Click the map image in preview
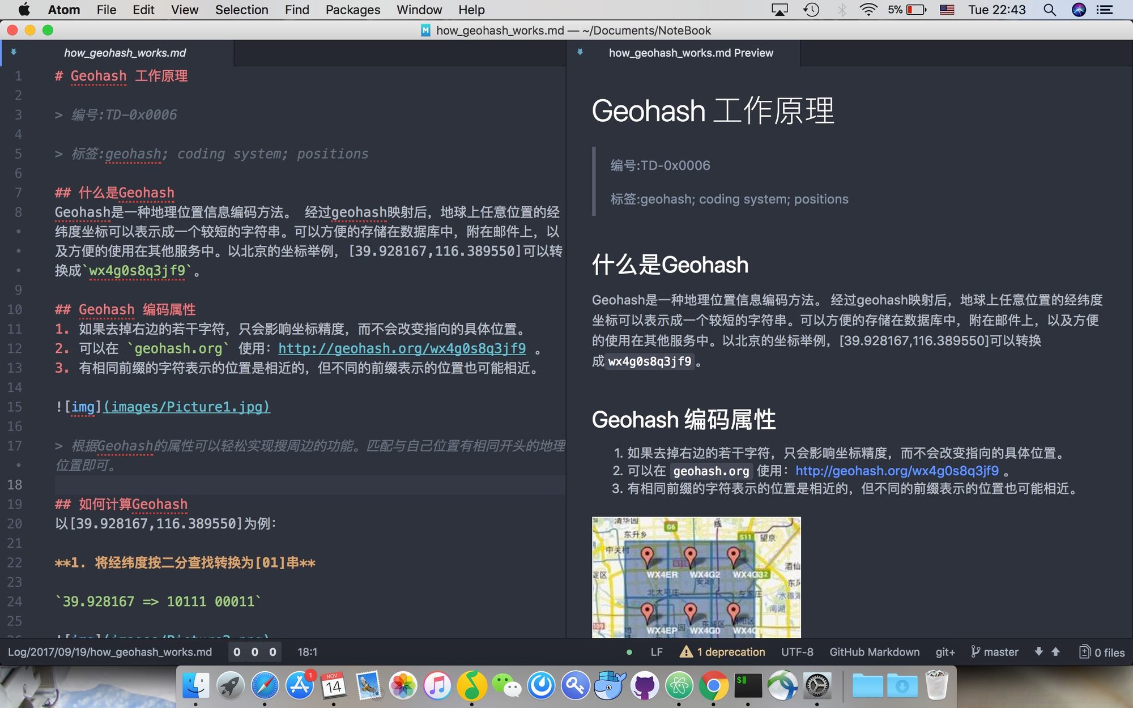This screenshot has height=708, width=1133. [x=696, y=577]
